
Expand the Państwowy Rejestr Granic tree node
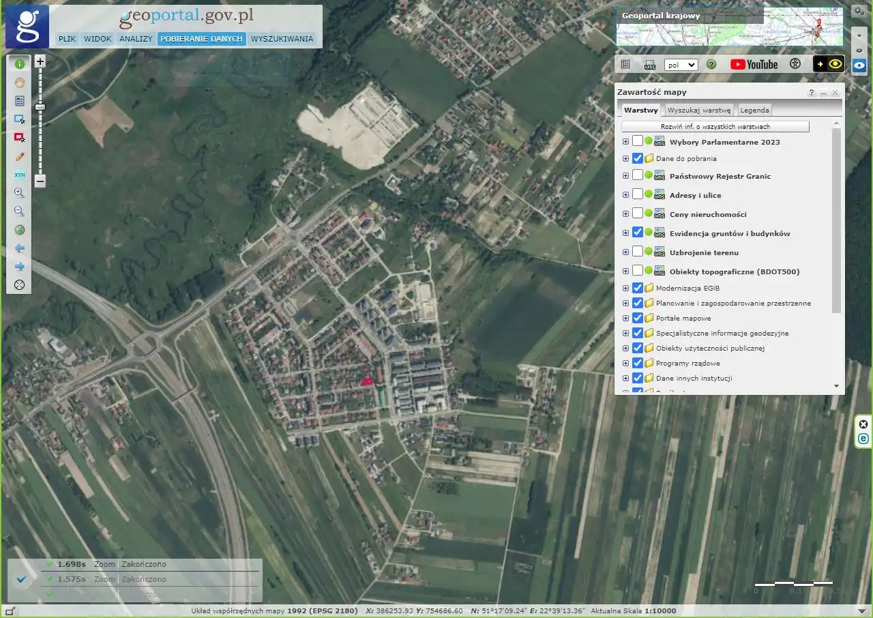point(625,176)
